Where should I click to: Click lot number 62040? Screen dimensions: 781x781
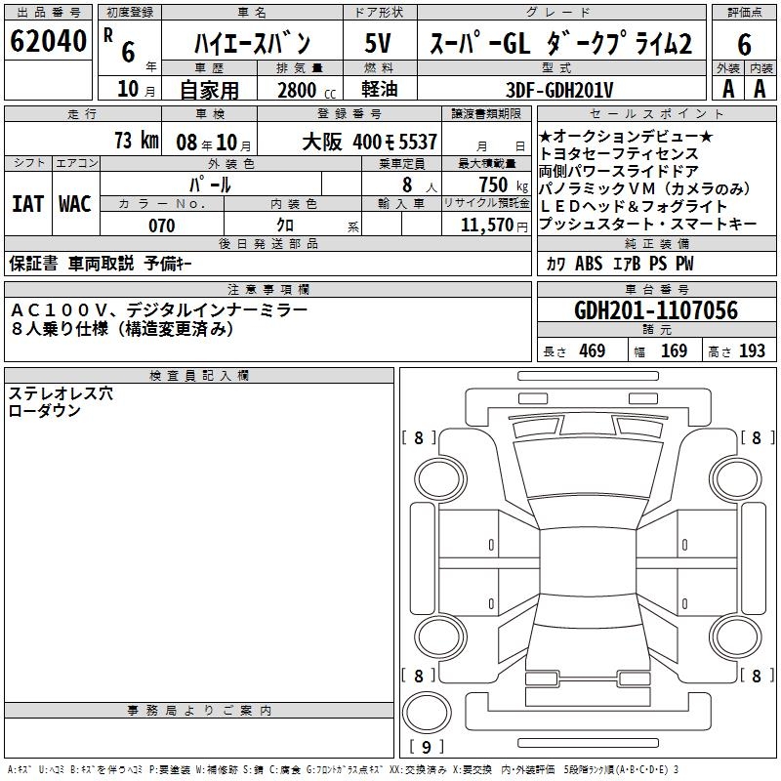pos(48,41)
